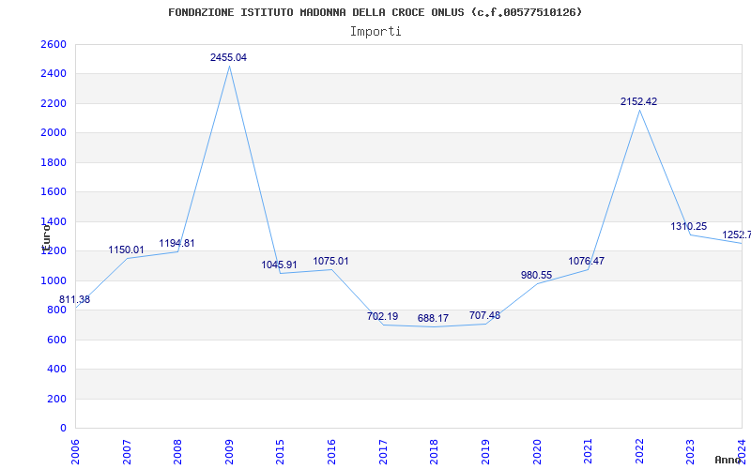The height and width of the screenshot is (469, 751).
Task: Click the 400 y-axis tick label
Action: (x=56, y=370)
